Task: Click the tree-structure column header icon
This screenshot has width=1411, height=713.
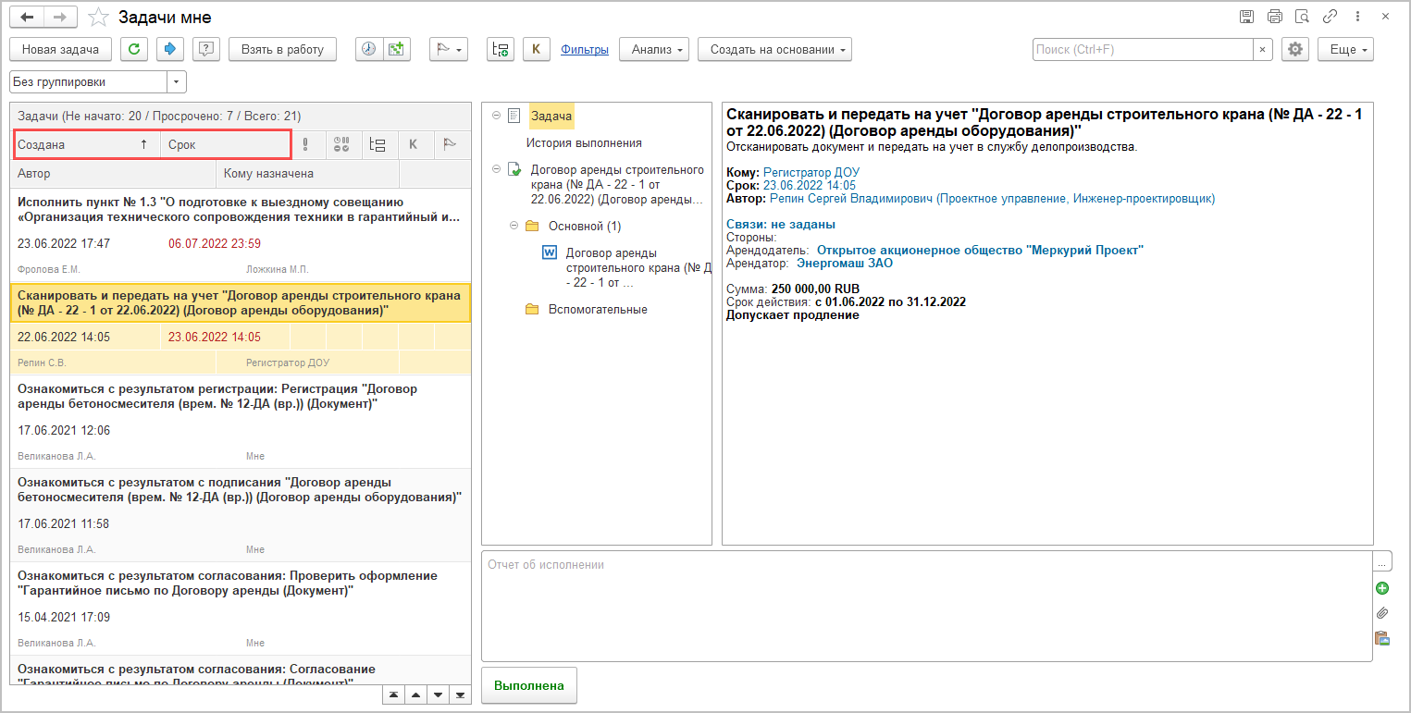Action: pos(378,144)
